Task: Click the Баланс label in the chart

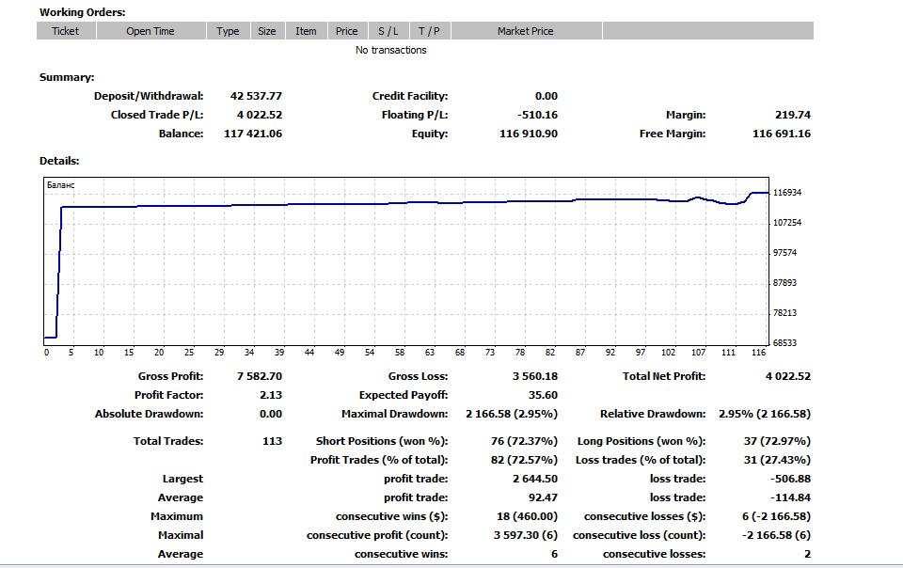Action: click(60, 185)
